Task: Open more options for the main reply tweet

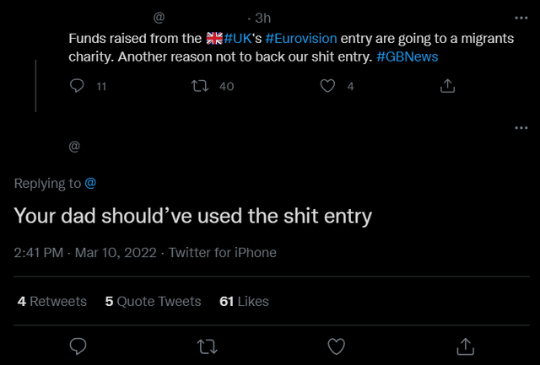Action: [x=521, y=128]
